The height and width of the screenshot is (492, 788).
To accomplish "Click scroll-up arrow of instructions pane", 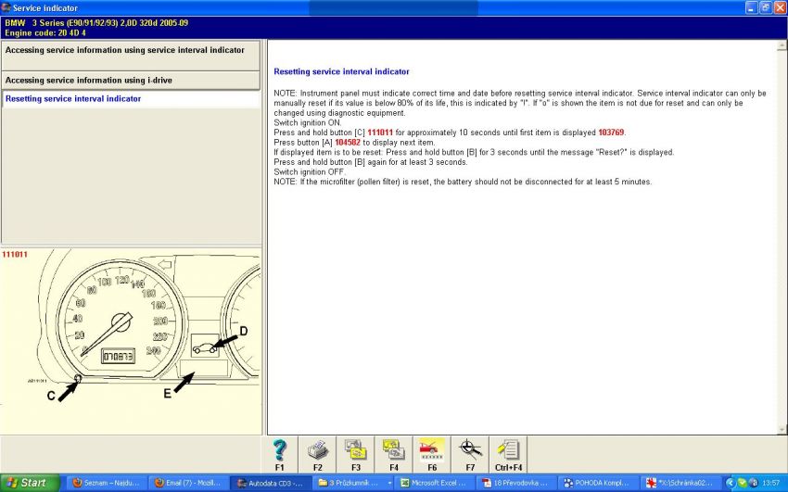I will click(782, 45).
